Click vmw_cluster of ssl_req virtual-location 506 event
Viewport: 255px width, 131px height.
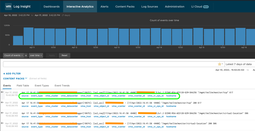click(52, 116)
